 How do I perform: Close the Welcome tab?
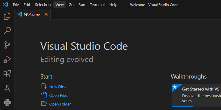point(46,14)
